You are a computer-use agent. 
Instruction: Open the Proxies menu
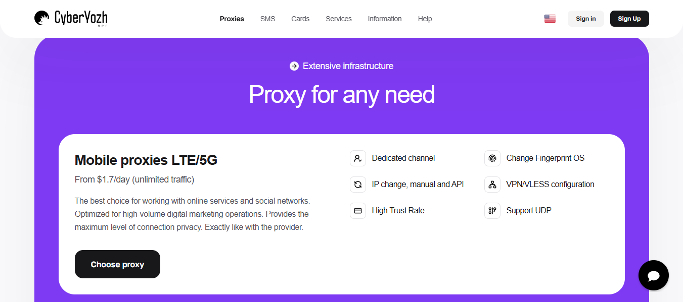pyautogui.click(x=232, y=19)
